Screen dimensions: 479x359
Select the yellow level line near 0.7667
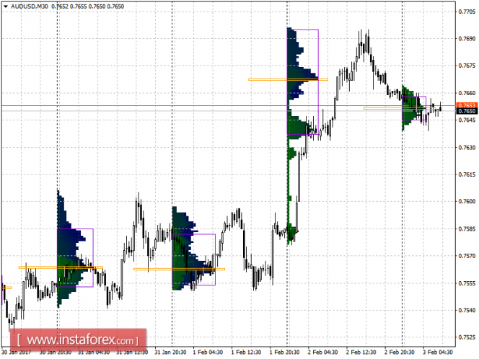point(288,80)
